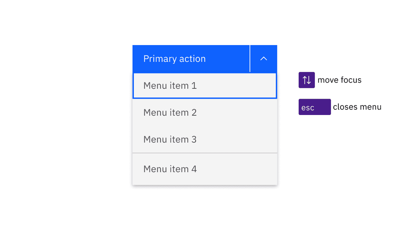Click the collapse chevron beside Primary action
The image size is (409, 230).
[x=263, y=59]
